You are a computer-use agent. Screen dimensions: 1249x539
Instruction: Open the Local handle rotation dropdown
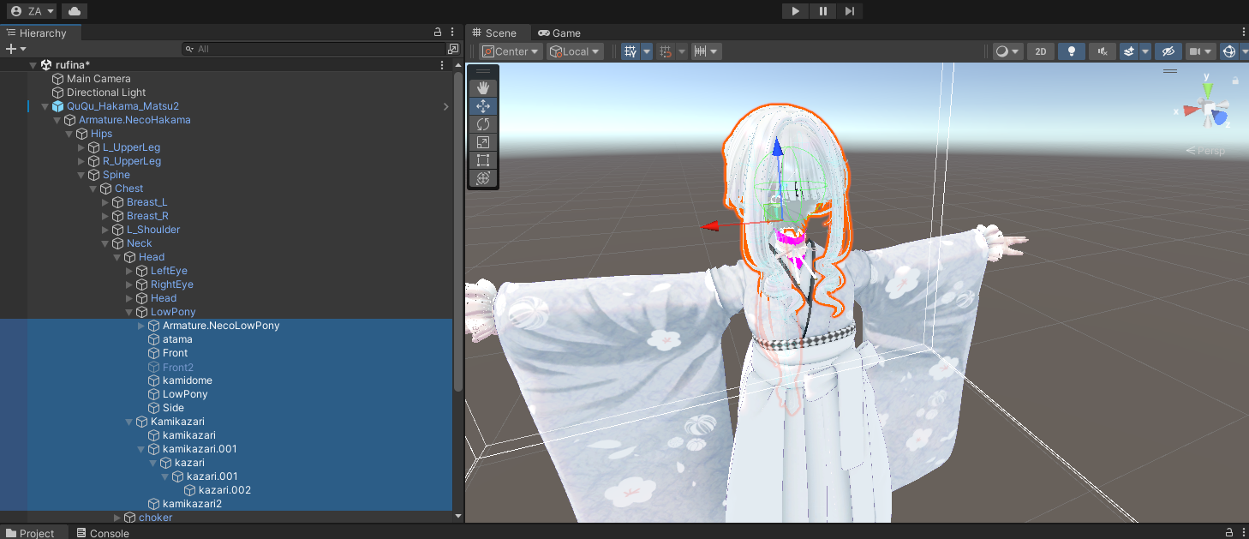[x=575, y=51]
